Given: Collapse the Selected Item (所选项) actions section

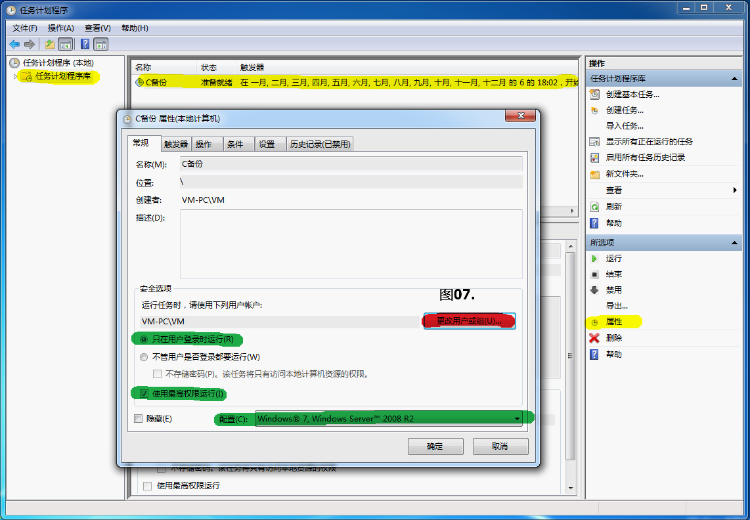Looking at the screenshot, I should pos(735,243).
